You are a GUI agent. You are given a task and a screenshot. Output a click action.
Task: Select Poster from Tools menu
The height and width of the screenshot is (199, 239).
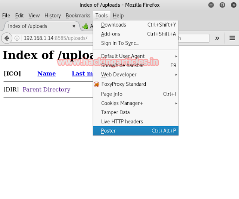tap(136, 131)
